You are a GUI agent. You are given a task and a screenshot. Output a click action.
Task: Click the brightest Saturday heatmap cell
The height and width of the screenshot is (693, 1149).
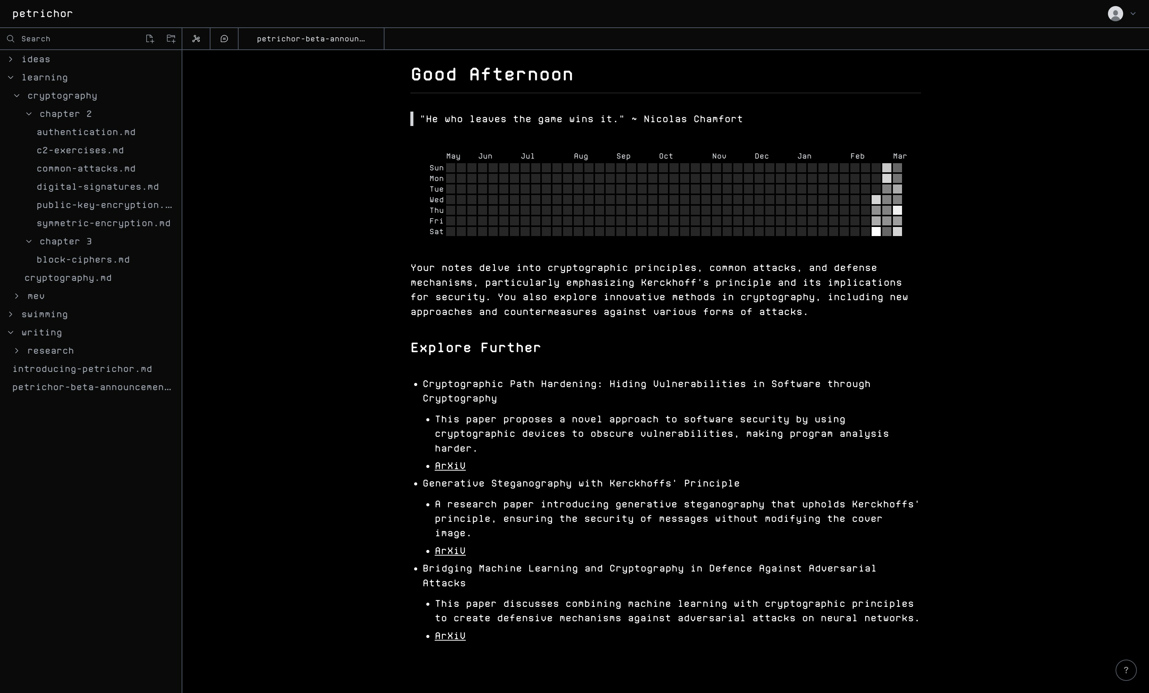pos(876,232)
